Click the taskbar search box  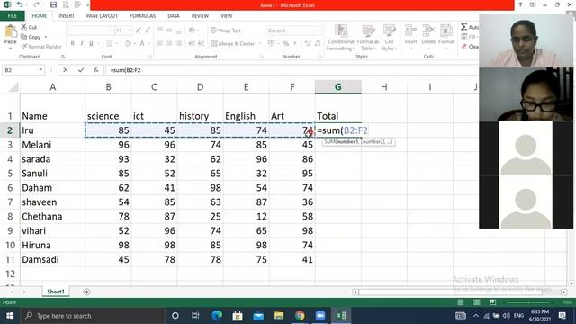tap(92, 316)
